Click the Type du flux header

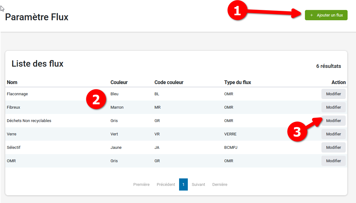point(237,83)
